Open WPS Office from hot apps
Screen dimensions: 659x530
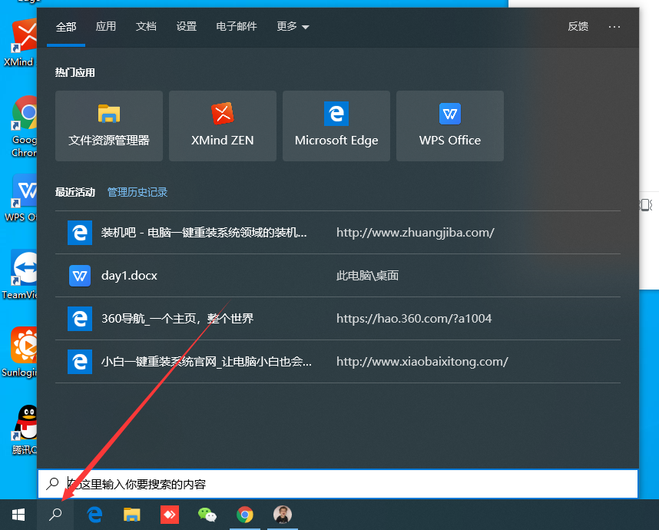click(x=449, y=126)
